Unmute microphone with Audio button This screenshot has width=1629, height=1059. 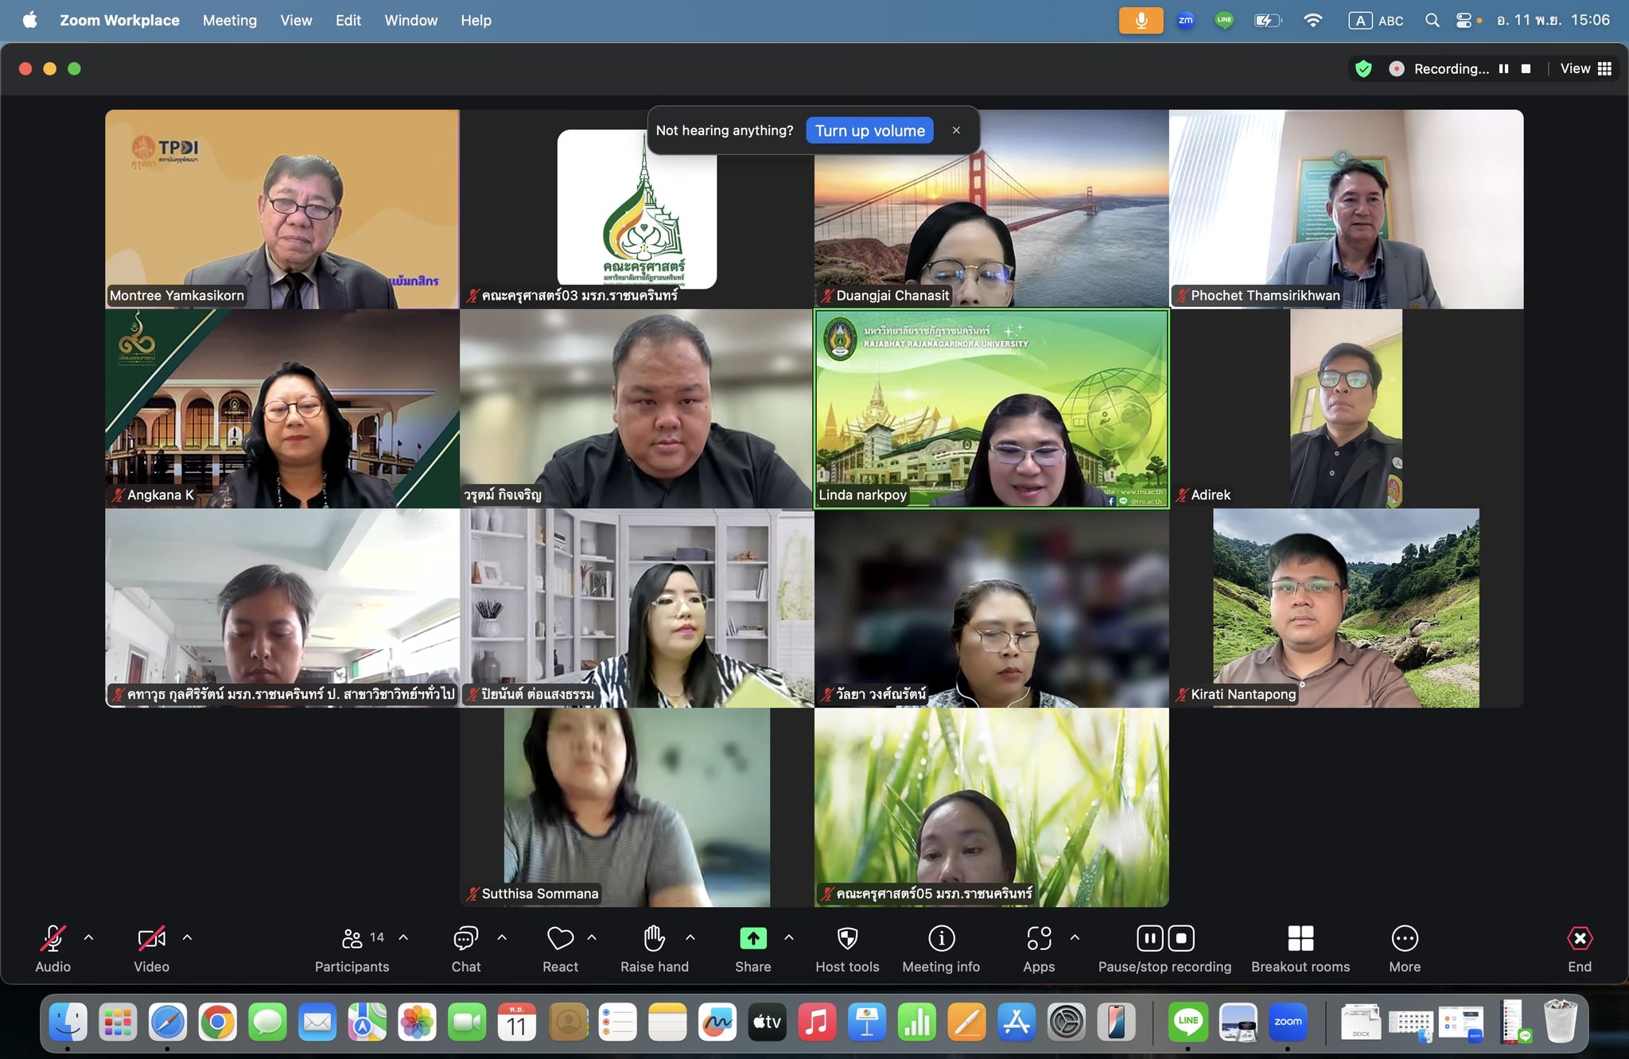52,940
